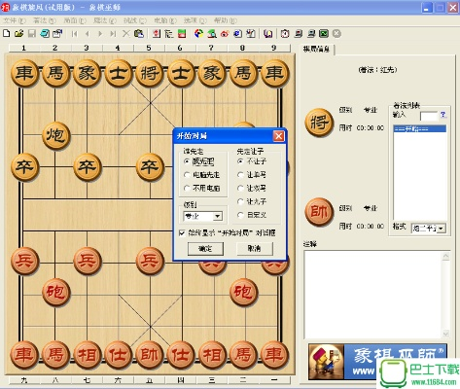
Task: Click the floppy disk save icon
Action: tap(31, 33)
